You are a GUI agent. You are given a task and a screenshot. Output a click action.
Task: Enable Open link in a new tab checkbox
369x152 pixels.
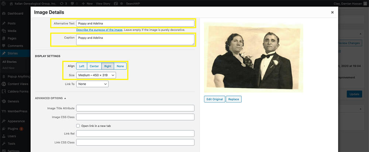tap(78, 126)
